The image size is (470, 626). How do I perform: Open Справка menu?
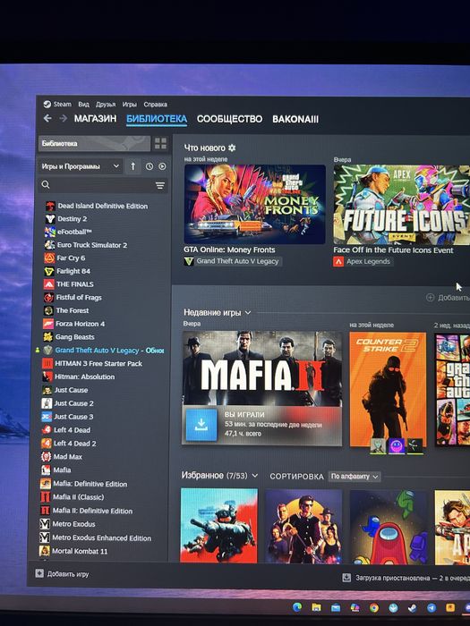156,105
